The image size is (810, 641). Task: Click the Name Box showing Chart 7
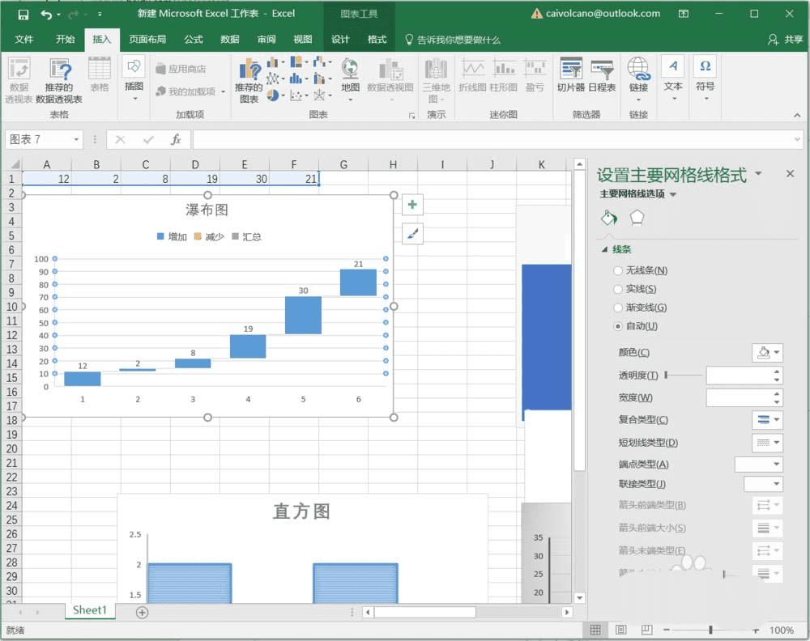(x=44, y=139)
